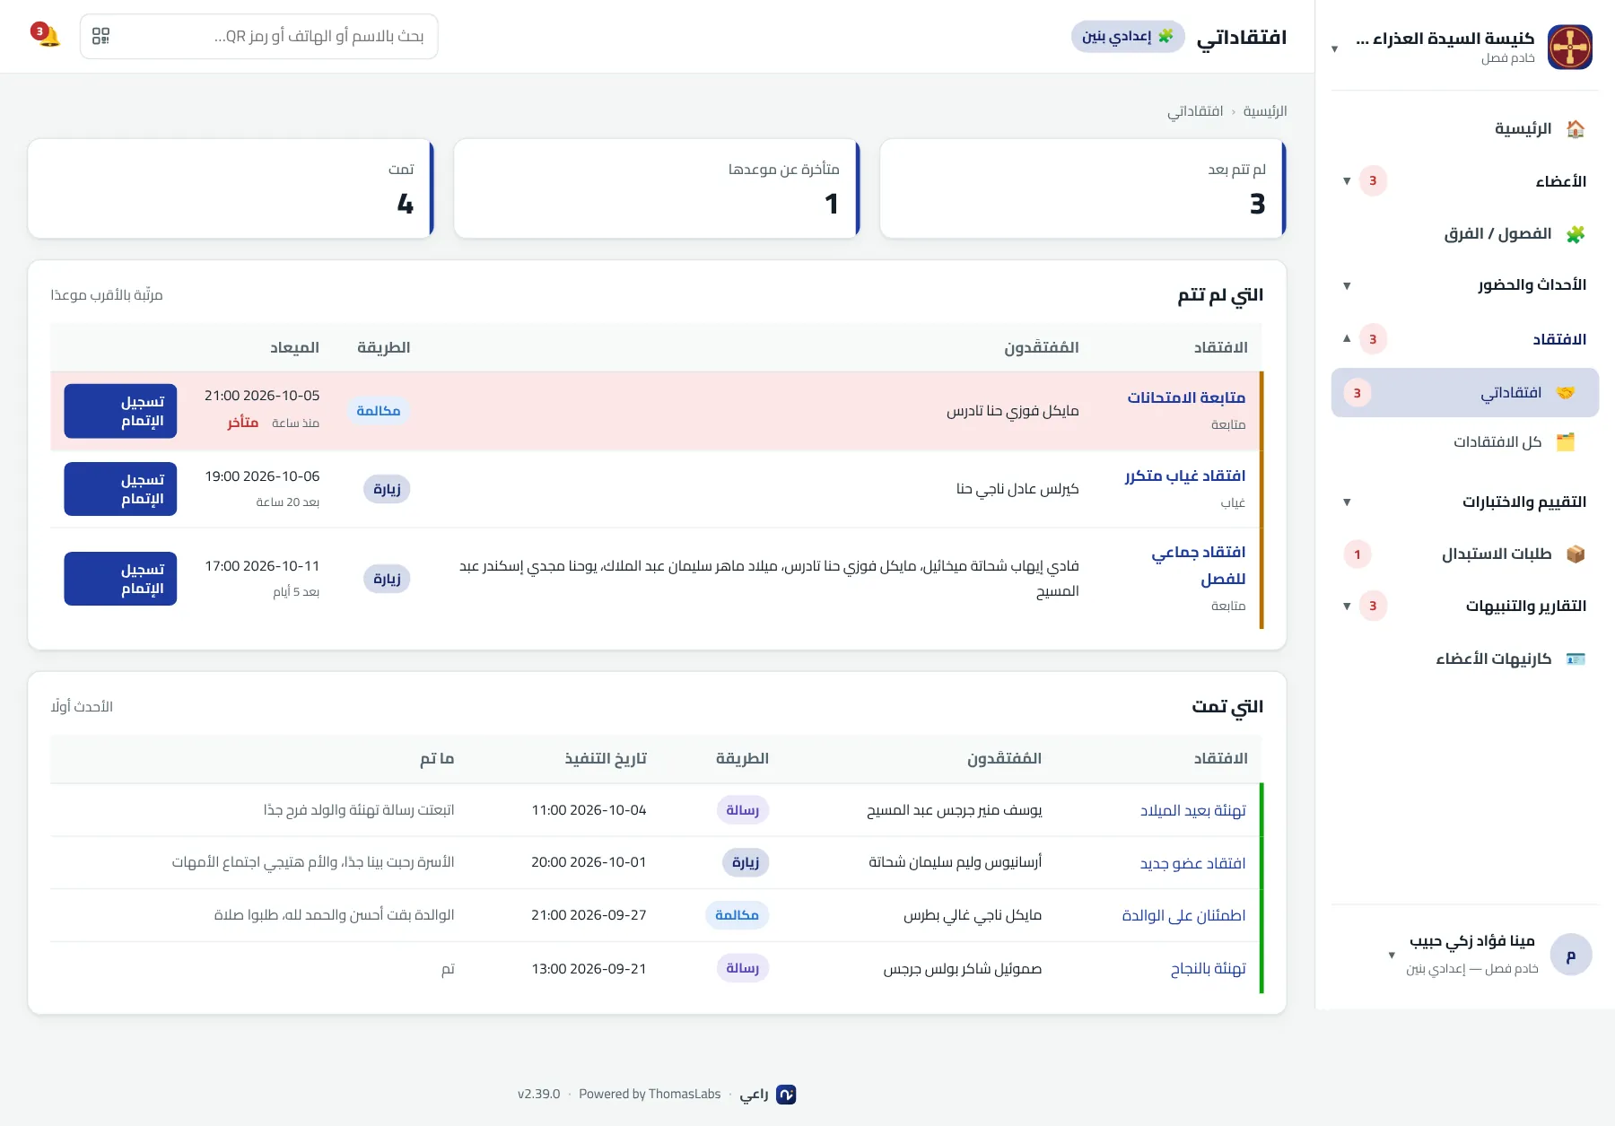
Task: Open the اطمئنان على الوالد link
Action: coord(1184,915)
